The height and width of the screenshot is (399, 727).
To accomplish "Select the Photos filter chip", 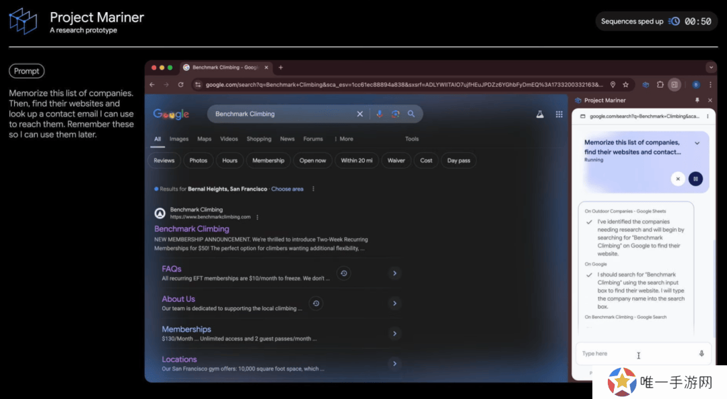I will tap(199, 160).
